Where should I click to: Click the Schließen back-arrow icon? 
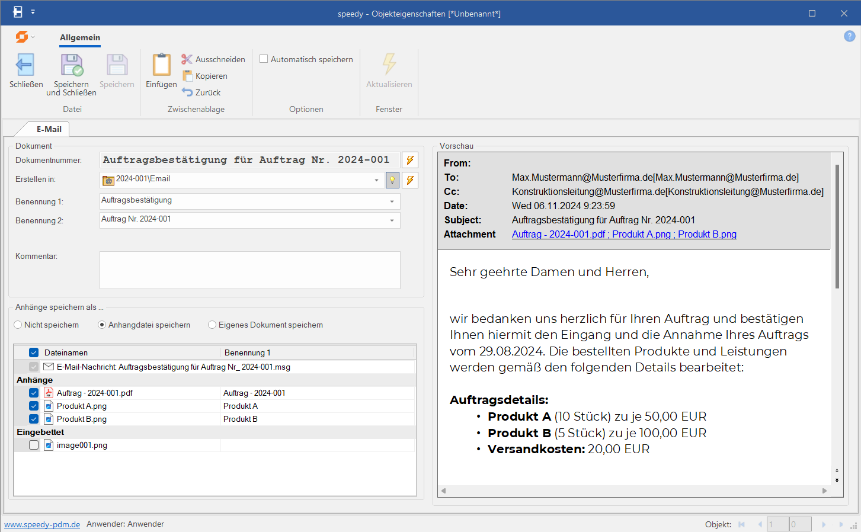point(25,65)
